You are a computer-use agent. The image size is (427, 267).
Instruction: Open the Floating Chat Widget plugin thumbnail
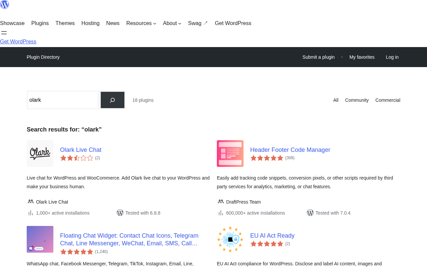pos(40,239)
